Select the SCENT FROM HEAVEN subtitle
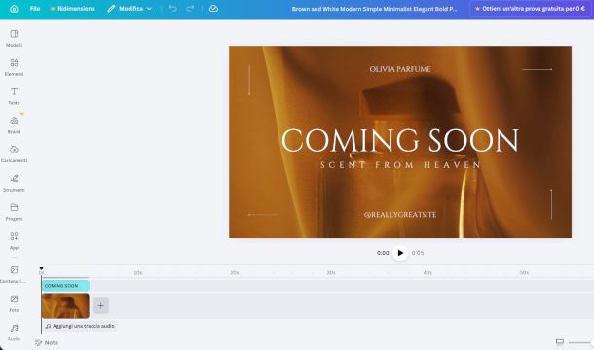 point(400,165)
